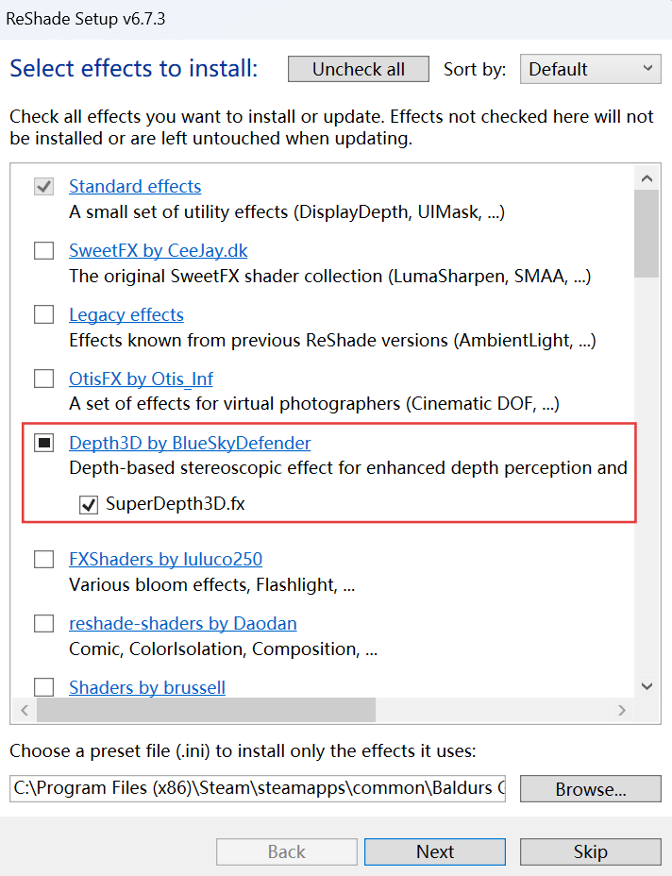Viewport: 672px width, 876px height.
Task: Enable the Shaders by brussell checkbox
Action: (44, 687)
